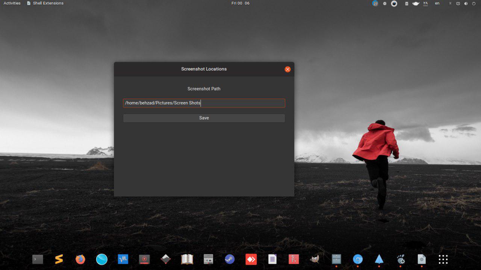Open the clock and calendar menu
This screenshot has height=270, width=481.
pyautogui.click(x=240, y=3)
